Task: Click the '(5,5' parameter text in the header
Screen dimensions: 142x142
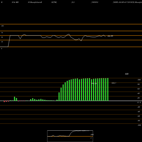Action: click(x=73, y=2)
